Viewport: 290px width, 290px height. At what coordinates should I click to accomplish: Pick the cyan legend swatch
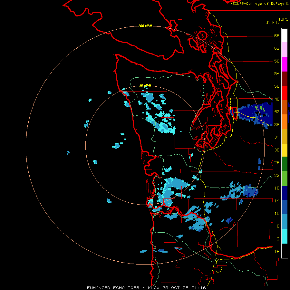285,236
